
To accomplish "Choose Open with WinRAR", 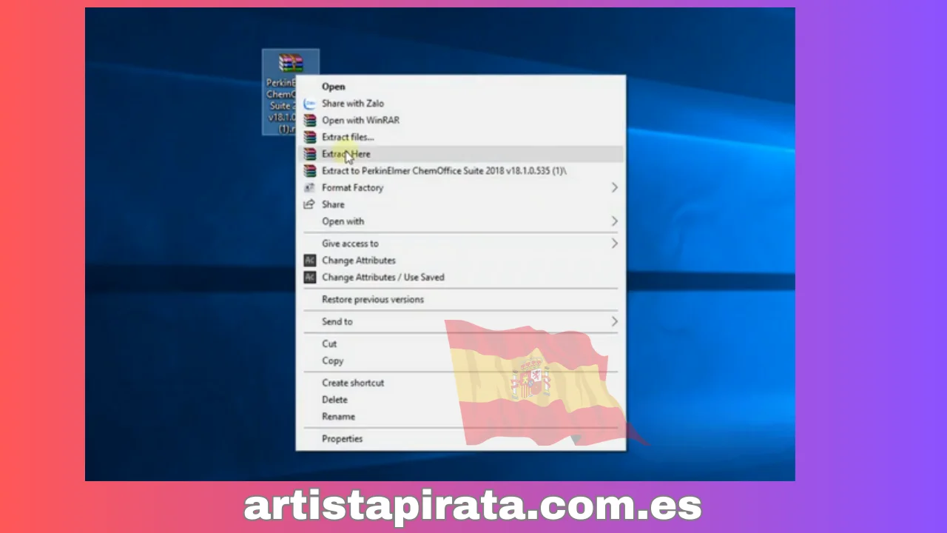I will 460,120.
